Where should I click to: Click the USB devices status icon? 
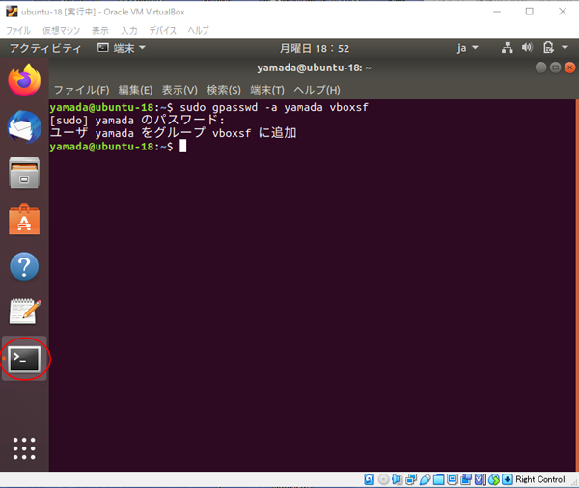click(425, 479)
